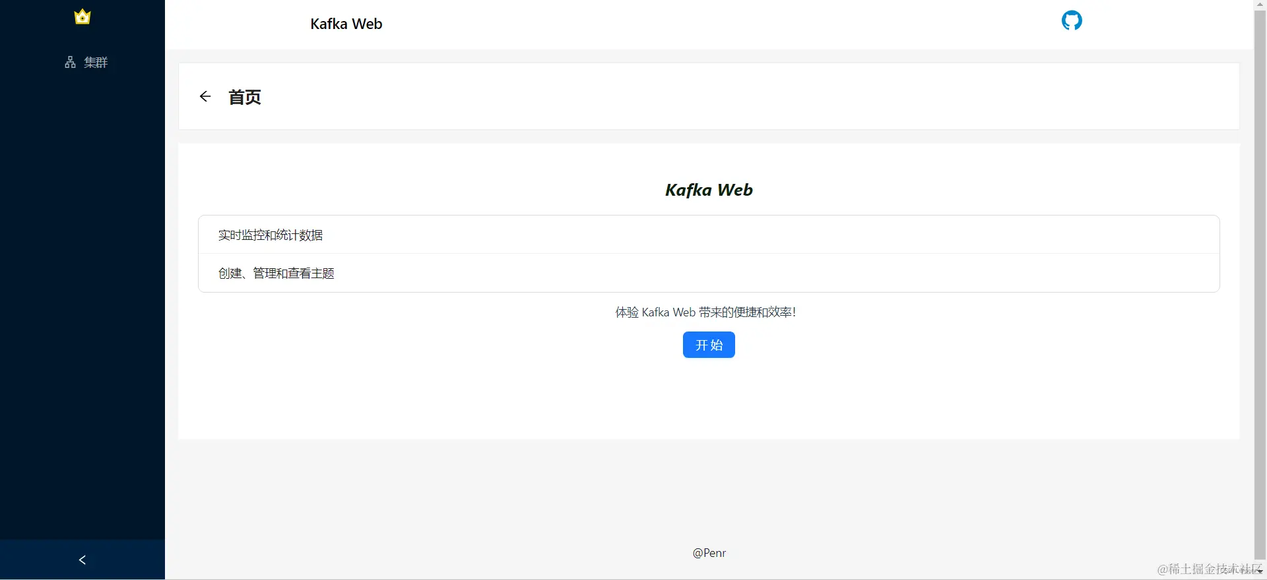
Task: Open the 集群 menu item
Action: 86,62
